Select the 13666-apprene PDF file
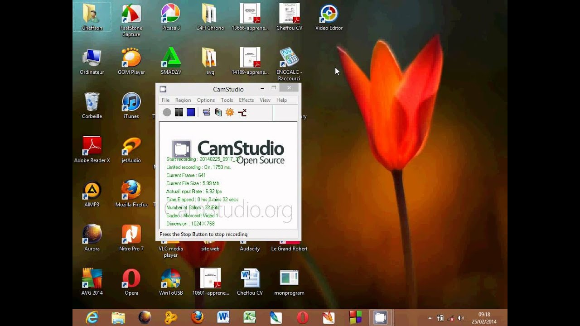Image resolution: width=580 pixels, height=326 pixels. pos(250,17)
